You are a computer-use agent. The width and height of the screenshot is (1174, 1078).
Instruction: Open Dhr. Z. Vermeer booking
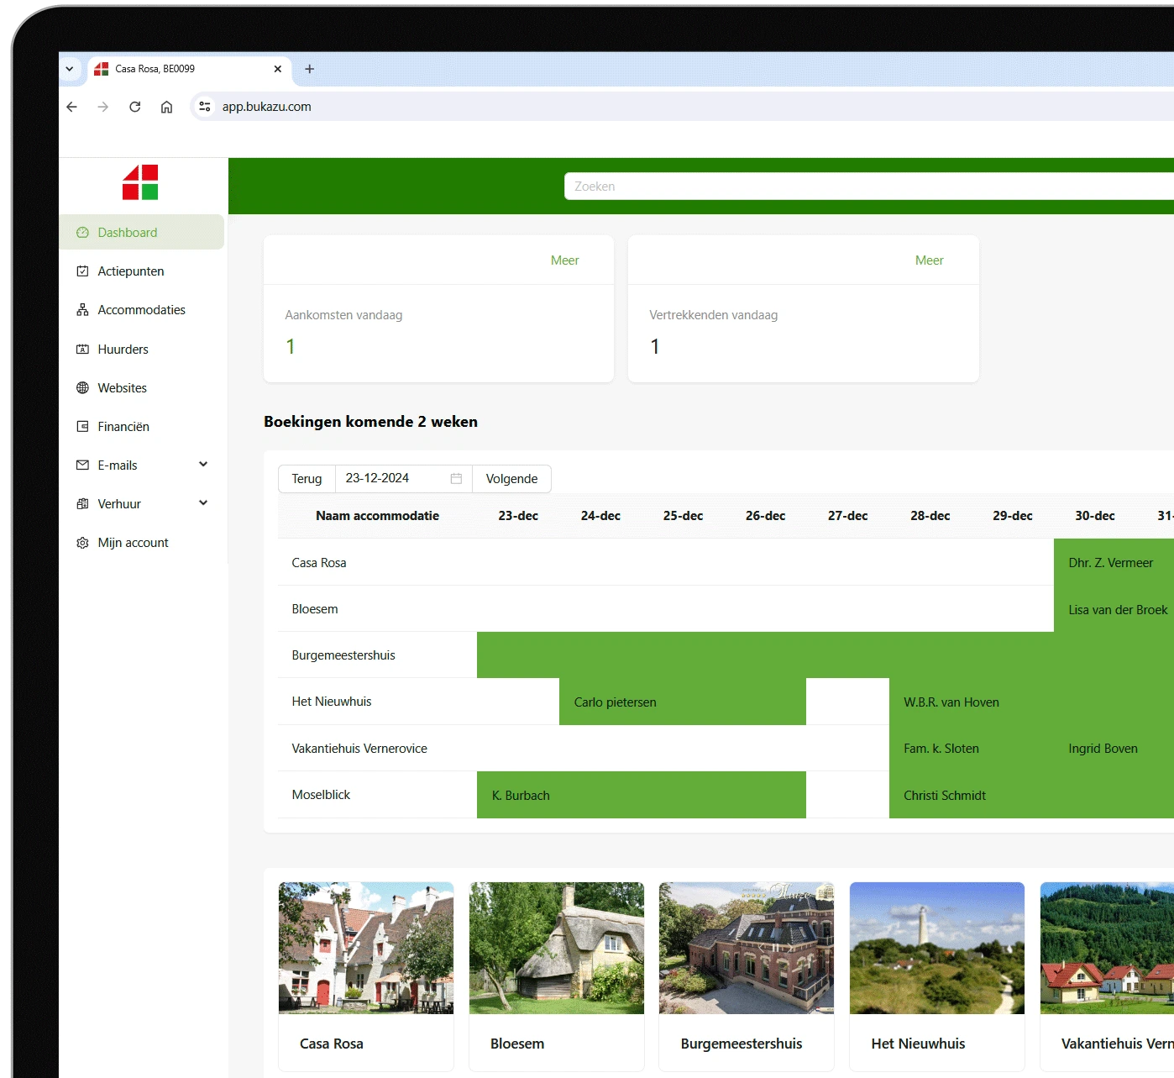(1114, 562)
